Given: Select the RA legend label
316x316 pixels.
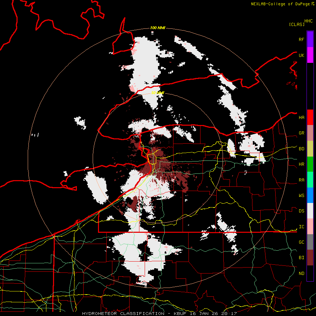Looking at the screenshot, I should click(x=301, y=180).
